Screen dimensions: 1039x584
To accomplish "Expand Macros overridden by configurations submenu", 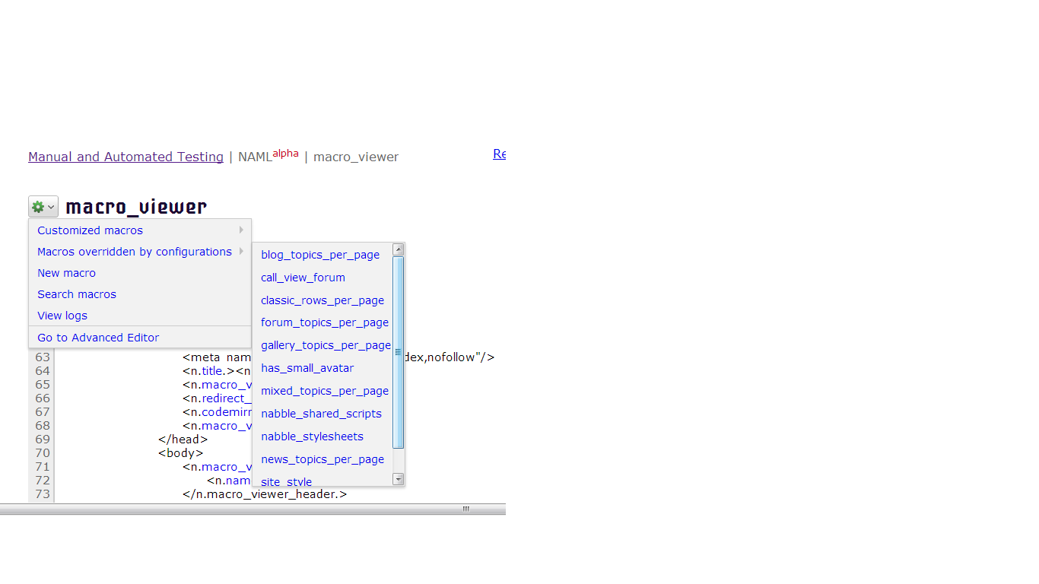I will point(135,252).
